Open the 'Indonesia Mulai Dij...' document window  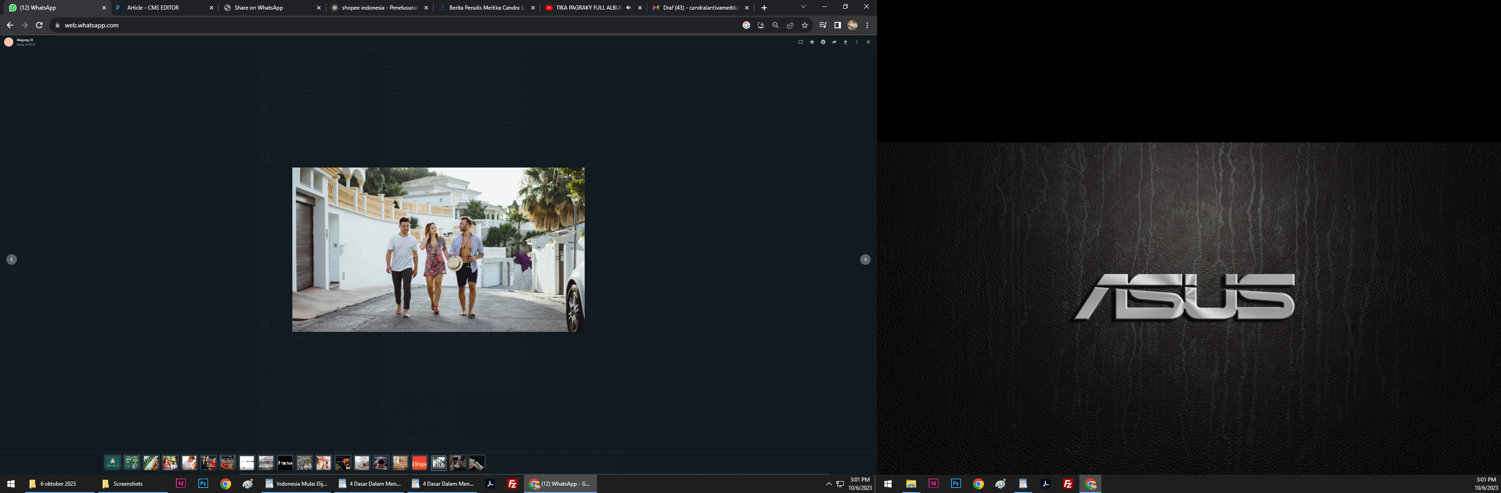coord(296,484)
